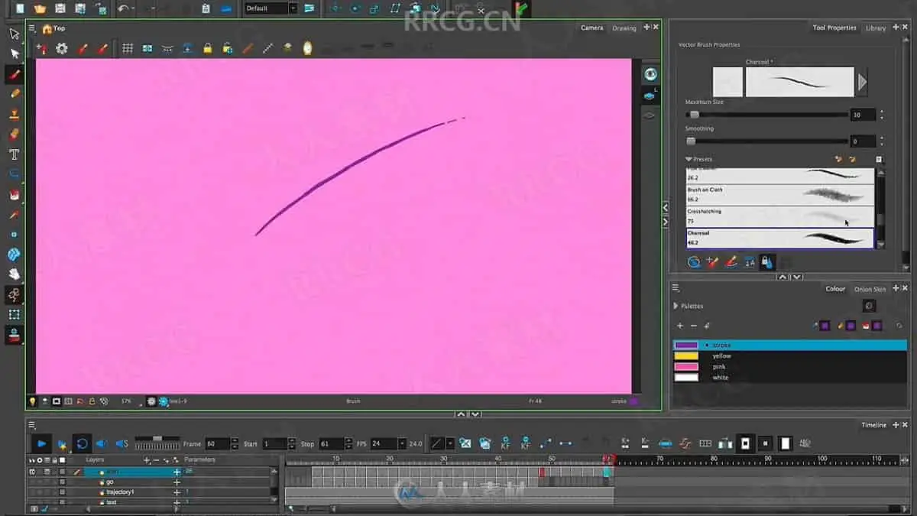Image resolution: width=917 pixels, height=516 pixels.
Task: Select the Stamp tool in the left toolbar
Action: [14, 114]
